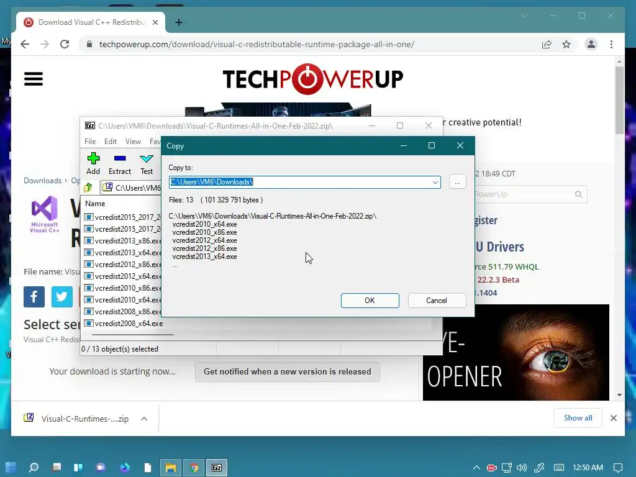Click the Extract icon in 7-Zip toolbar
Viewport: 636px width, 477px height.
[x=120, y=163]
